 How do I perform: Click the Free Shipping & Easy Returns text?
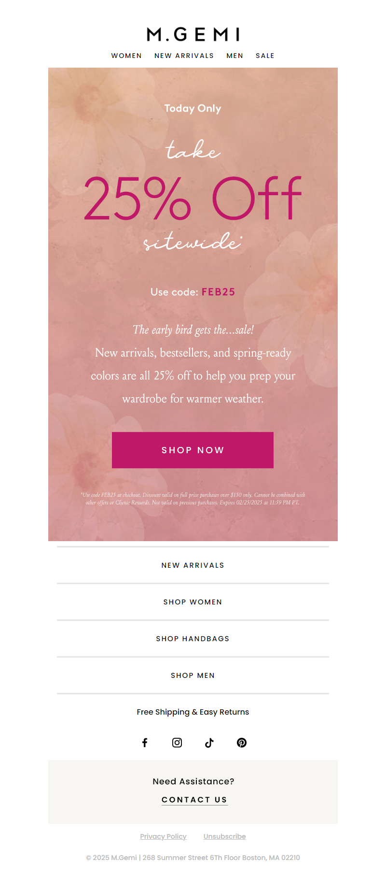click(x=193, y=712)
